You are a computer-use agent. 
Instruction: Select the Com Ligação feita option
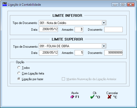click(x=19, y=73)
